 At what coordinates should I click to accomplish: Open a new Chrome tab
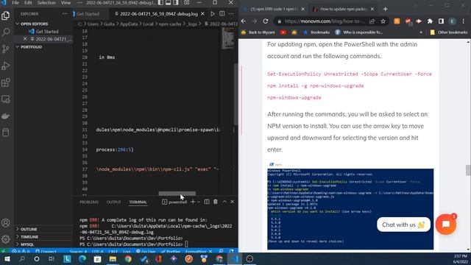(x=386, y=9)
